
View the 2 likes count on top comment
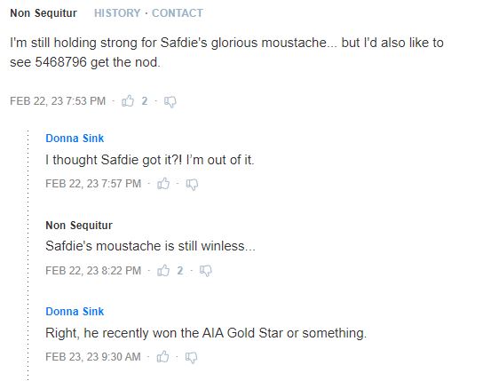pyautogui.click(x=145, y=101)
